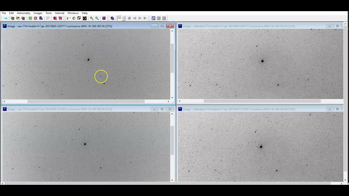Click the blue dice icon beside the number field
This screenshot has height=196, width=349.
[112, 18]
